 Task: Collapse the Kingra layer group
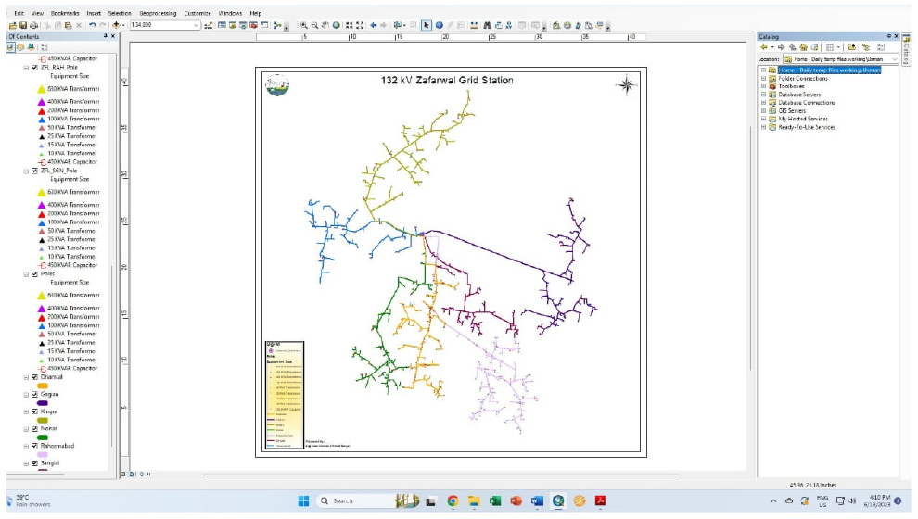26,411
